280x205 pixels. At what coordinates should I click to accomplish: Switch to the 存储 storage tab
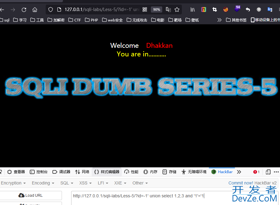tap(169, 172)
